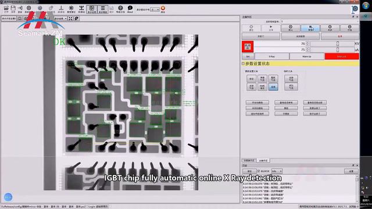The height and width of the screenshot is (209, 372).
Task: Click the wide button with red text
Action: [339, 36]
